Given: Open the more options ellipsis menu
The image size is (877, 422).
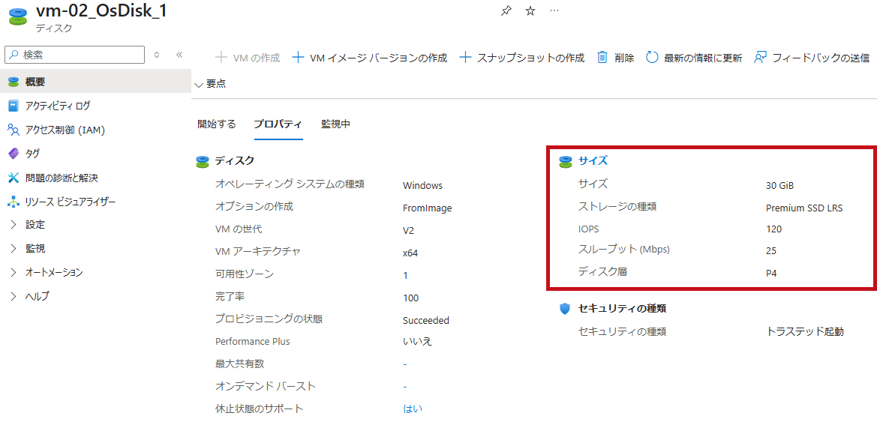Looking at the screenshot, I should (555, 11).
